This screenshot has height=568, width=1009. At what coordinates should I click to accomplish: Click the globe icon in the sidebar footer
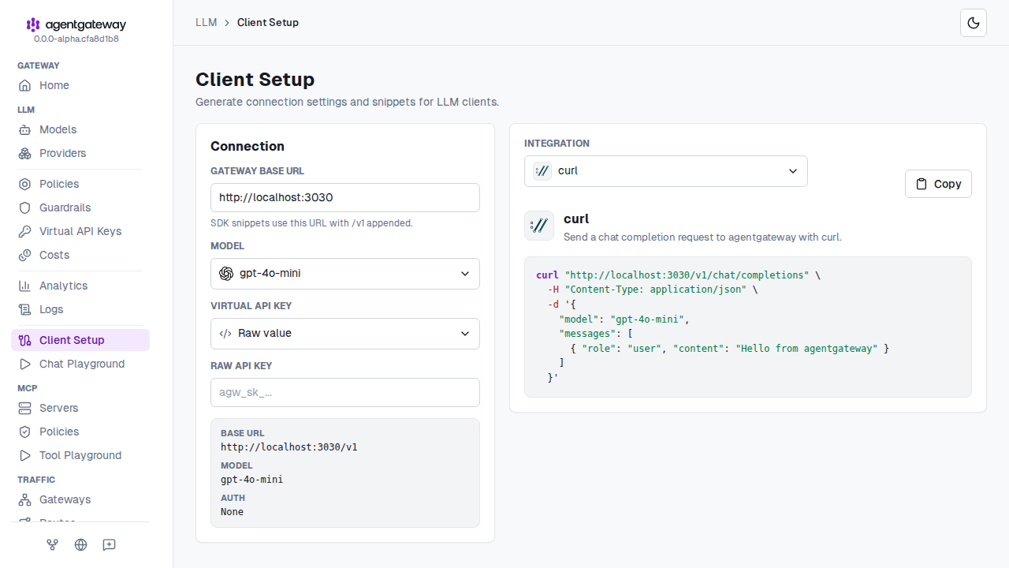coord(80,544)
